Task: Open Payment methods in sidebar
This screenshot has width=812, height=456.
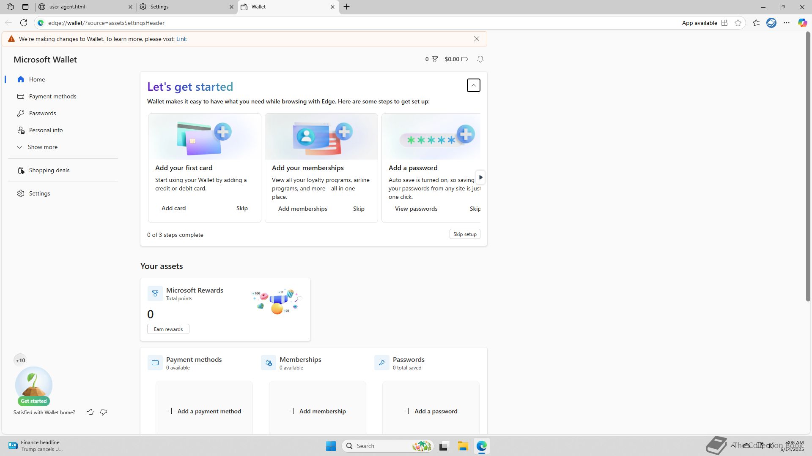Action: 52,96
